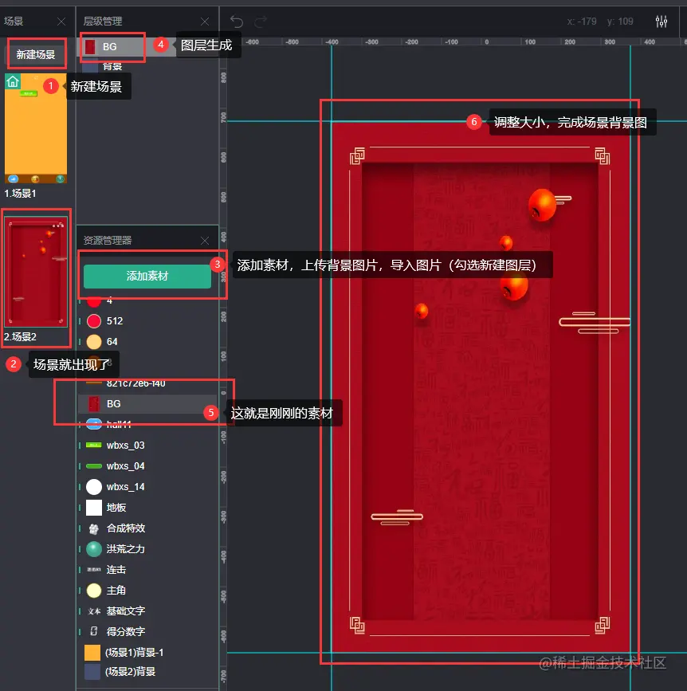Click the white square icon of 地板
Screen dimensions: 687x691
94,508
